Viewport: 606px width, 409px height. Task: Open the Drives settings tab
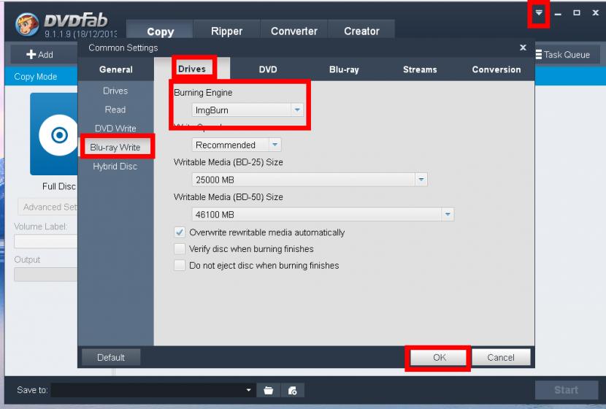(192, 69)
